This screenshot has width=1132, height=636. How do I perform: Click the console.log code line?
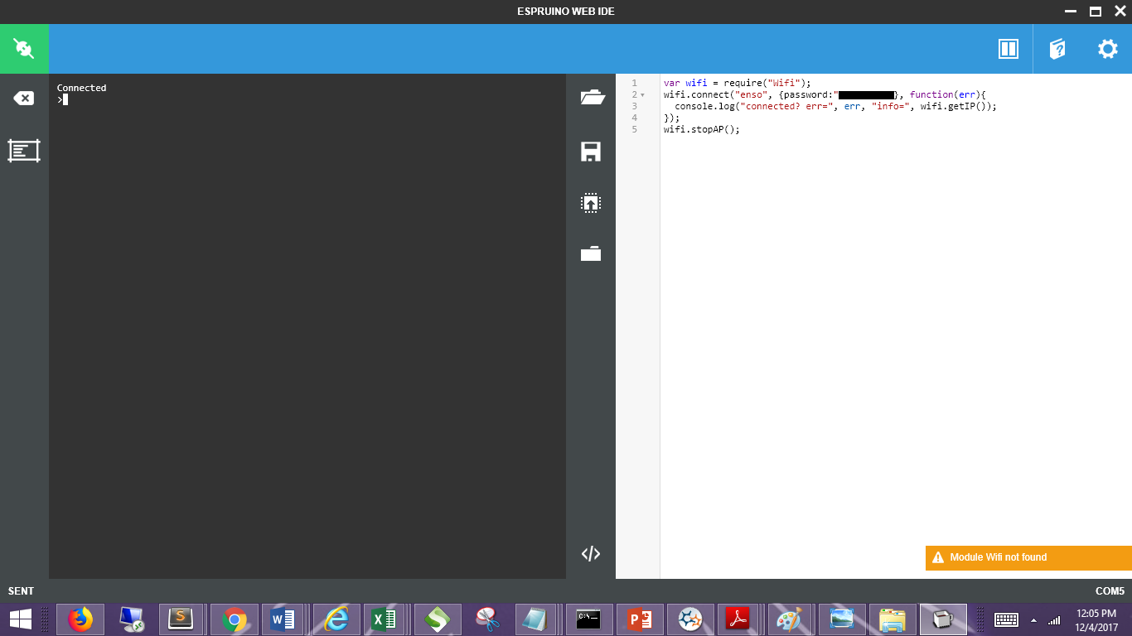tap(835, 107)
